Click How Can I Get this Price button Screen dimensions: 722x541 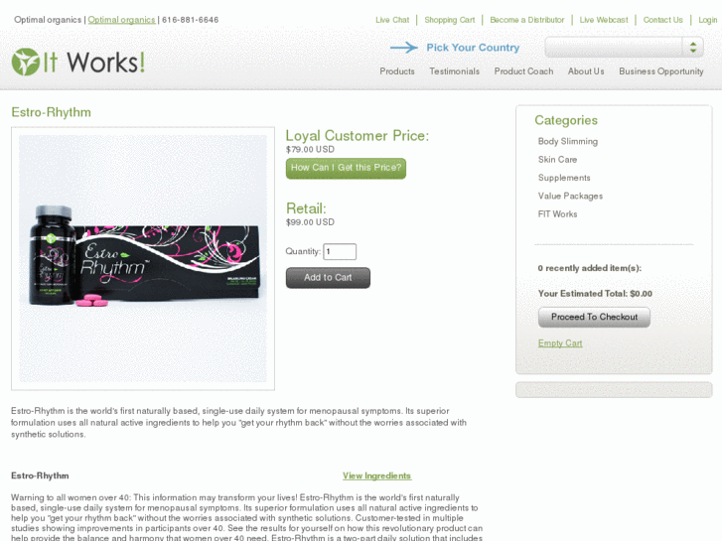pyautogui.click(x=346, y=168)
